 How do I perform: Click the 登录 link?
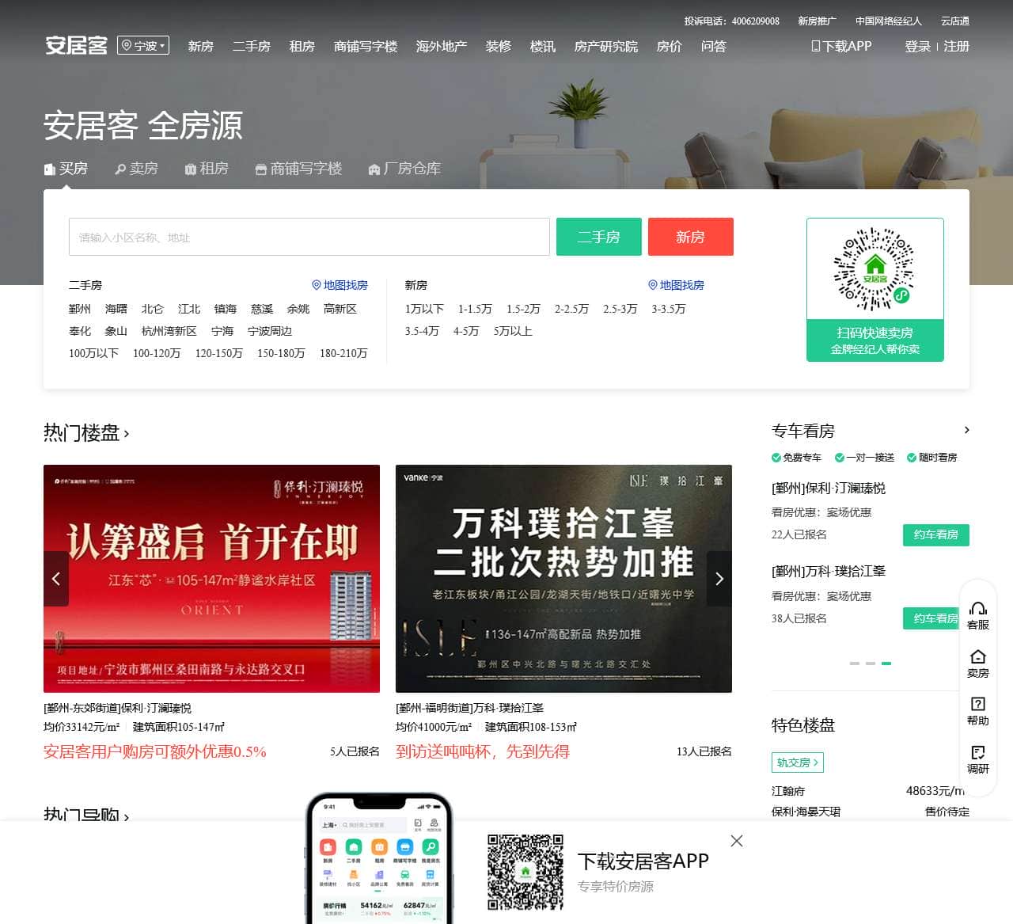(x=918, y=47)
